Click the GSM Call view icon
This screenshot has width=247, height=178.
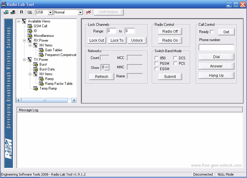(30, 26)
